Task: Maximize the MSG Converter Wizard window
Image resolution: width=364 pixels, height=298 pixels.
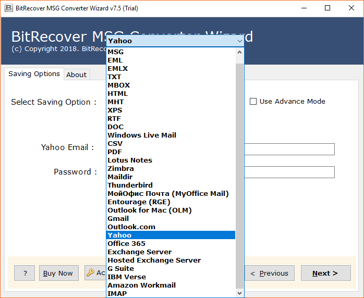Action: click(x=327, y=8)
